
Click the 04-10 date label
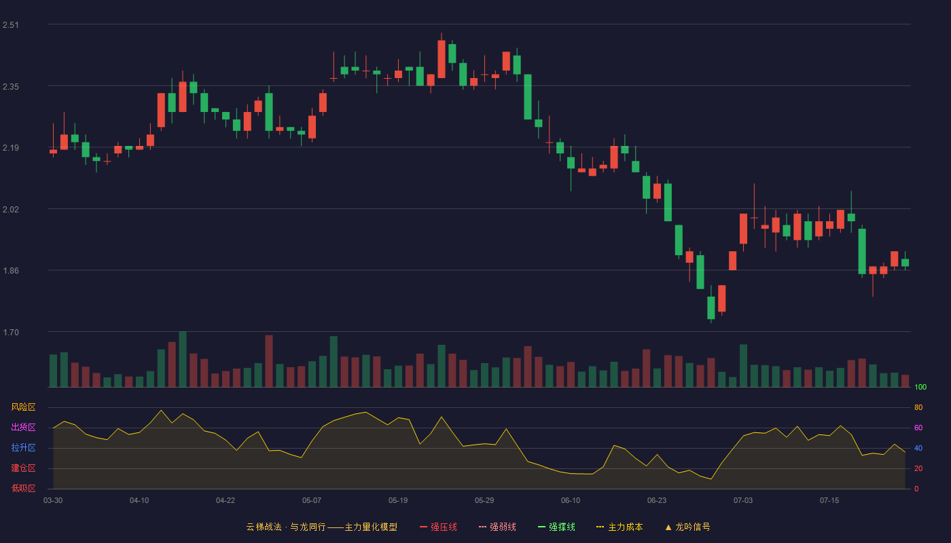pos(139,500)
